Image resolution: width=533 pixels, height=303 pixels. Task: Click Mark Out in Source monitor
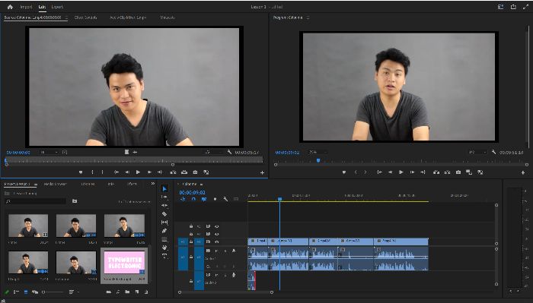click(x=102, y=172)
